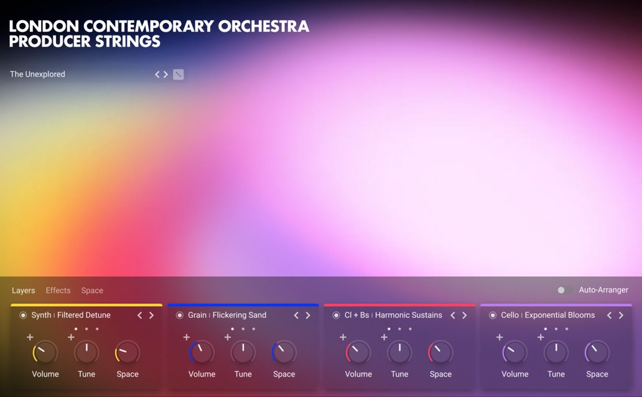Click the Harmonic Sustains sound name

tap(408, 315)
